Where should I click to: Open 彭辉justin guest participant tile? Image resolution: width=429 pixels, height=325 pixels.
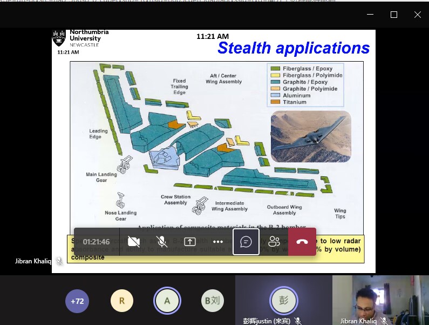tap(284, 300)
